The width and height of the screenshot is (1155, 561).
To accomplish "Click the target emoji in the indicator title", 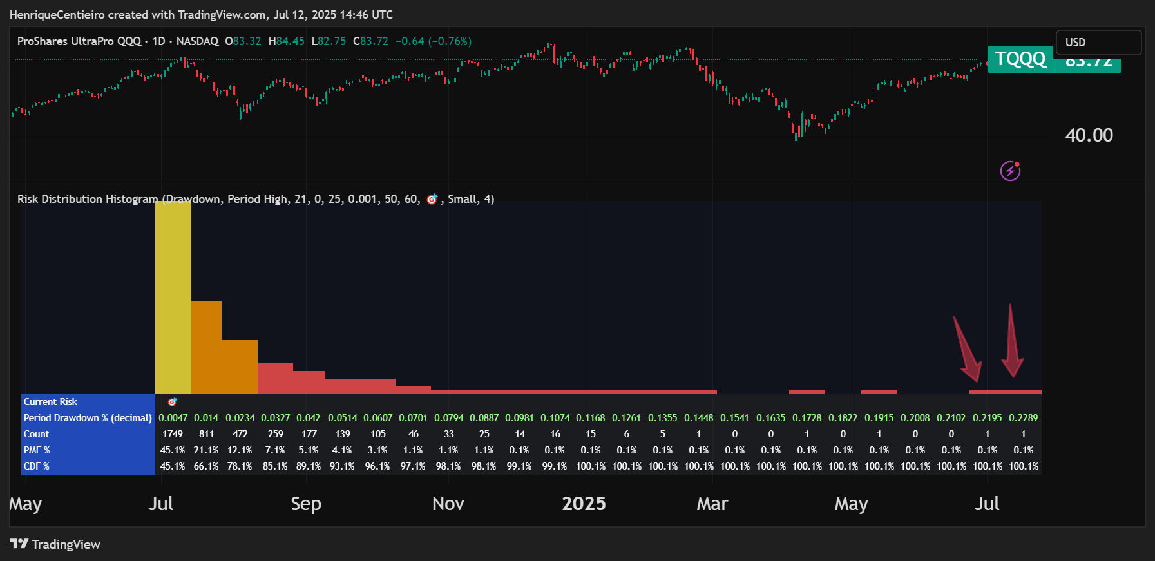I will pos(432,199).
